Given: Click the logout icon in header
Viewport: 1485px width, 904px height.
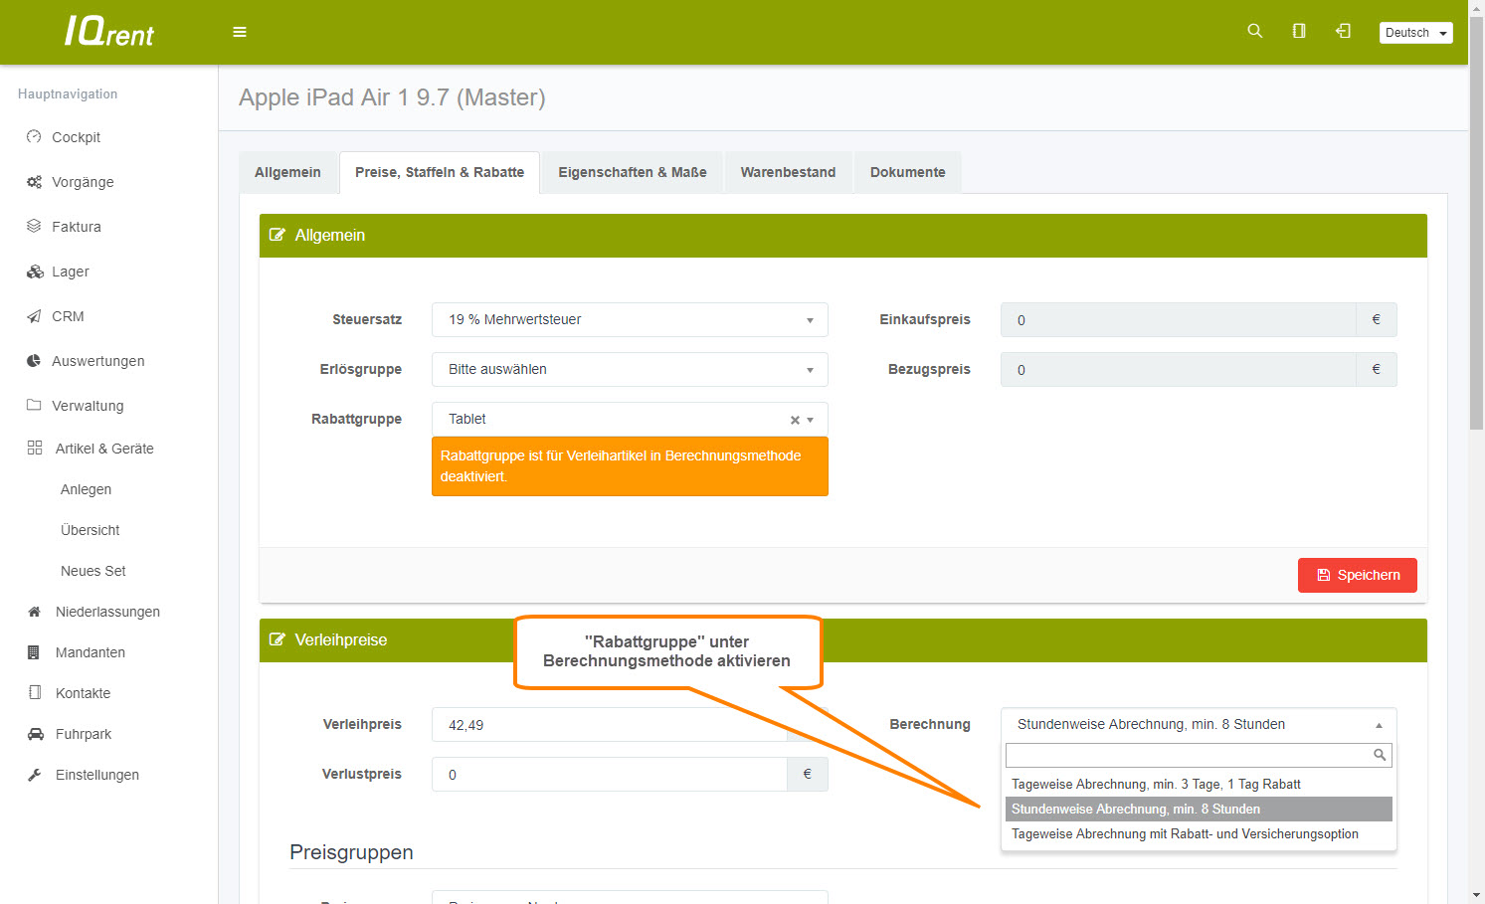Looking at the screenshot, I should (1343, 32).
